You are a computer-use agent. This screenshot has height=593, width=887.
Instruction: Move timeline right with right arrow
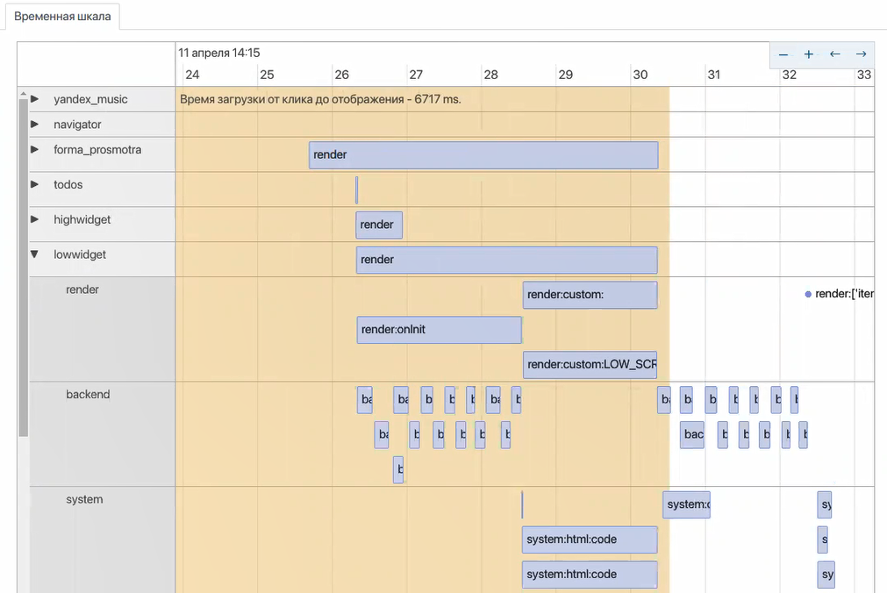pos(861,54)
